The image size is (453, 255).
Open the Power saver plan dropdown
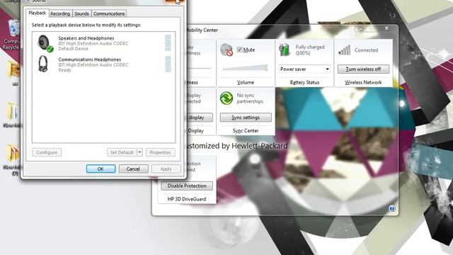(x=304, y=69)
